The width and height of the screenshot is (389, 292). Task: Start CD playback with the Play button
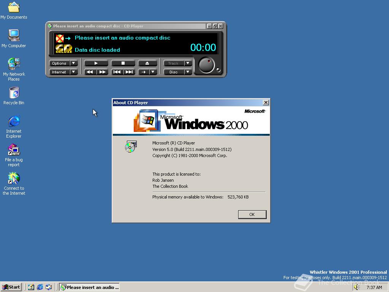pyautogui.click(x=96, y=63)
